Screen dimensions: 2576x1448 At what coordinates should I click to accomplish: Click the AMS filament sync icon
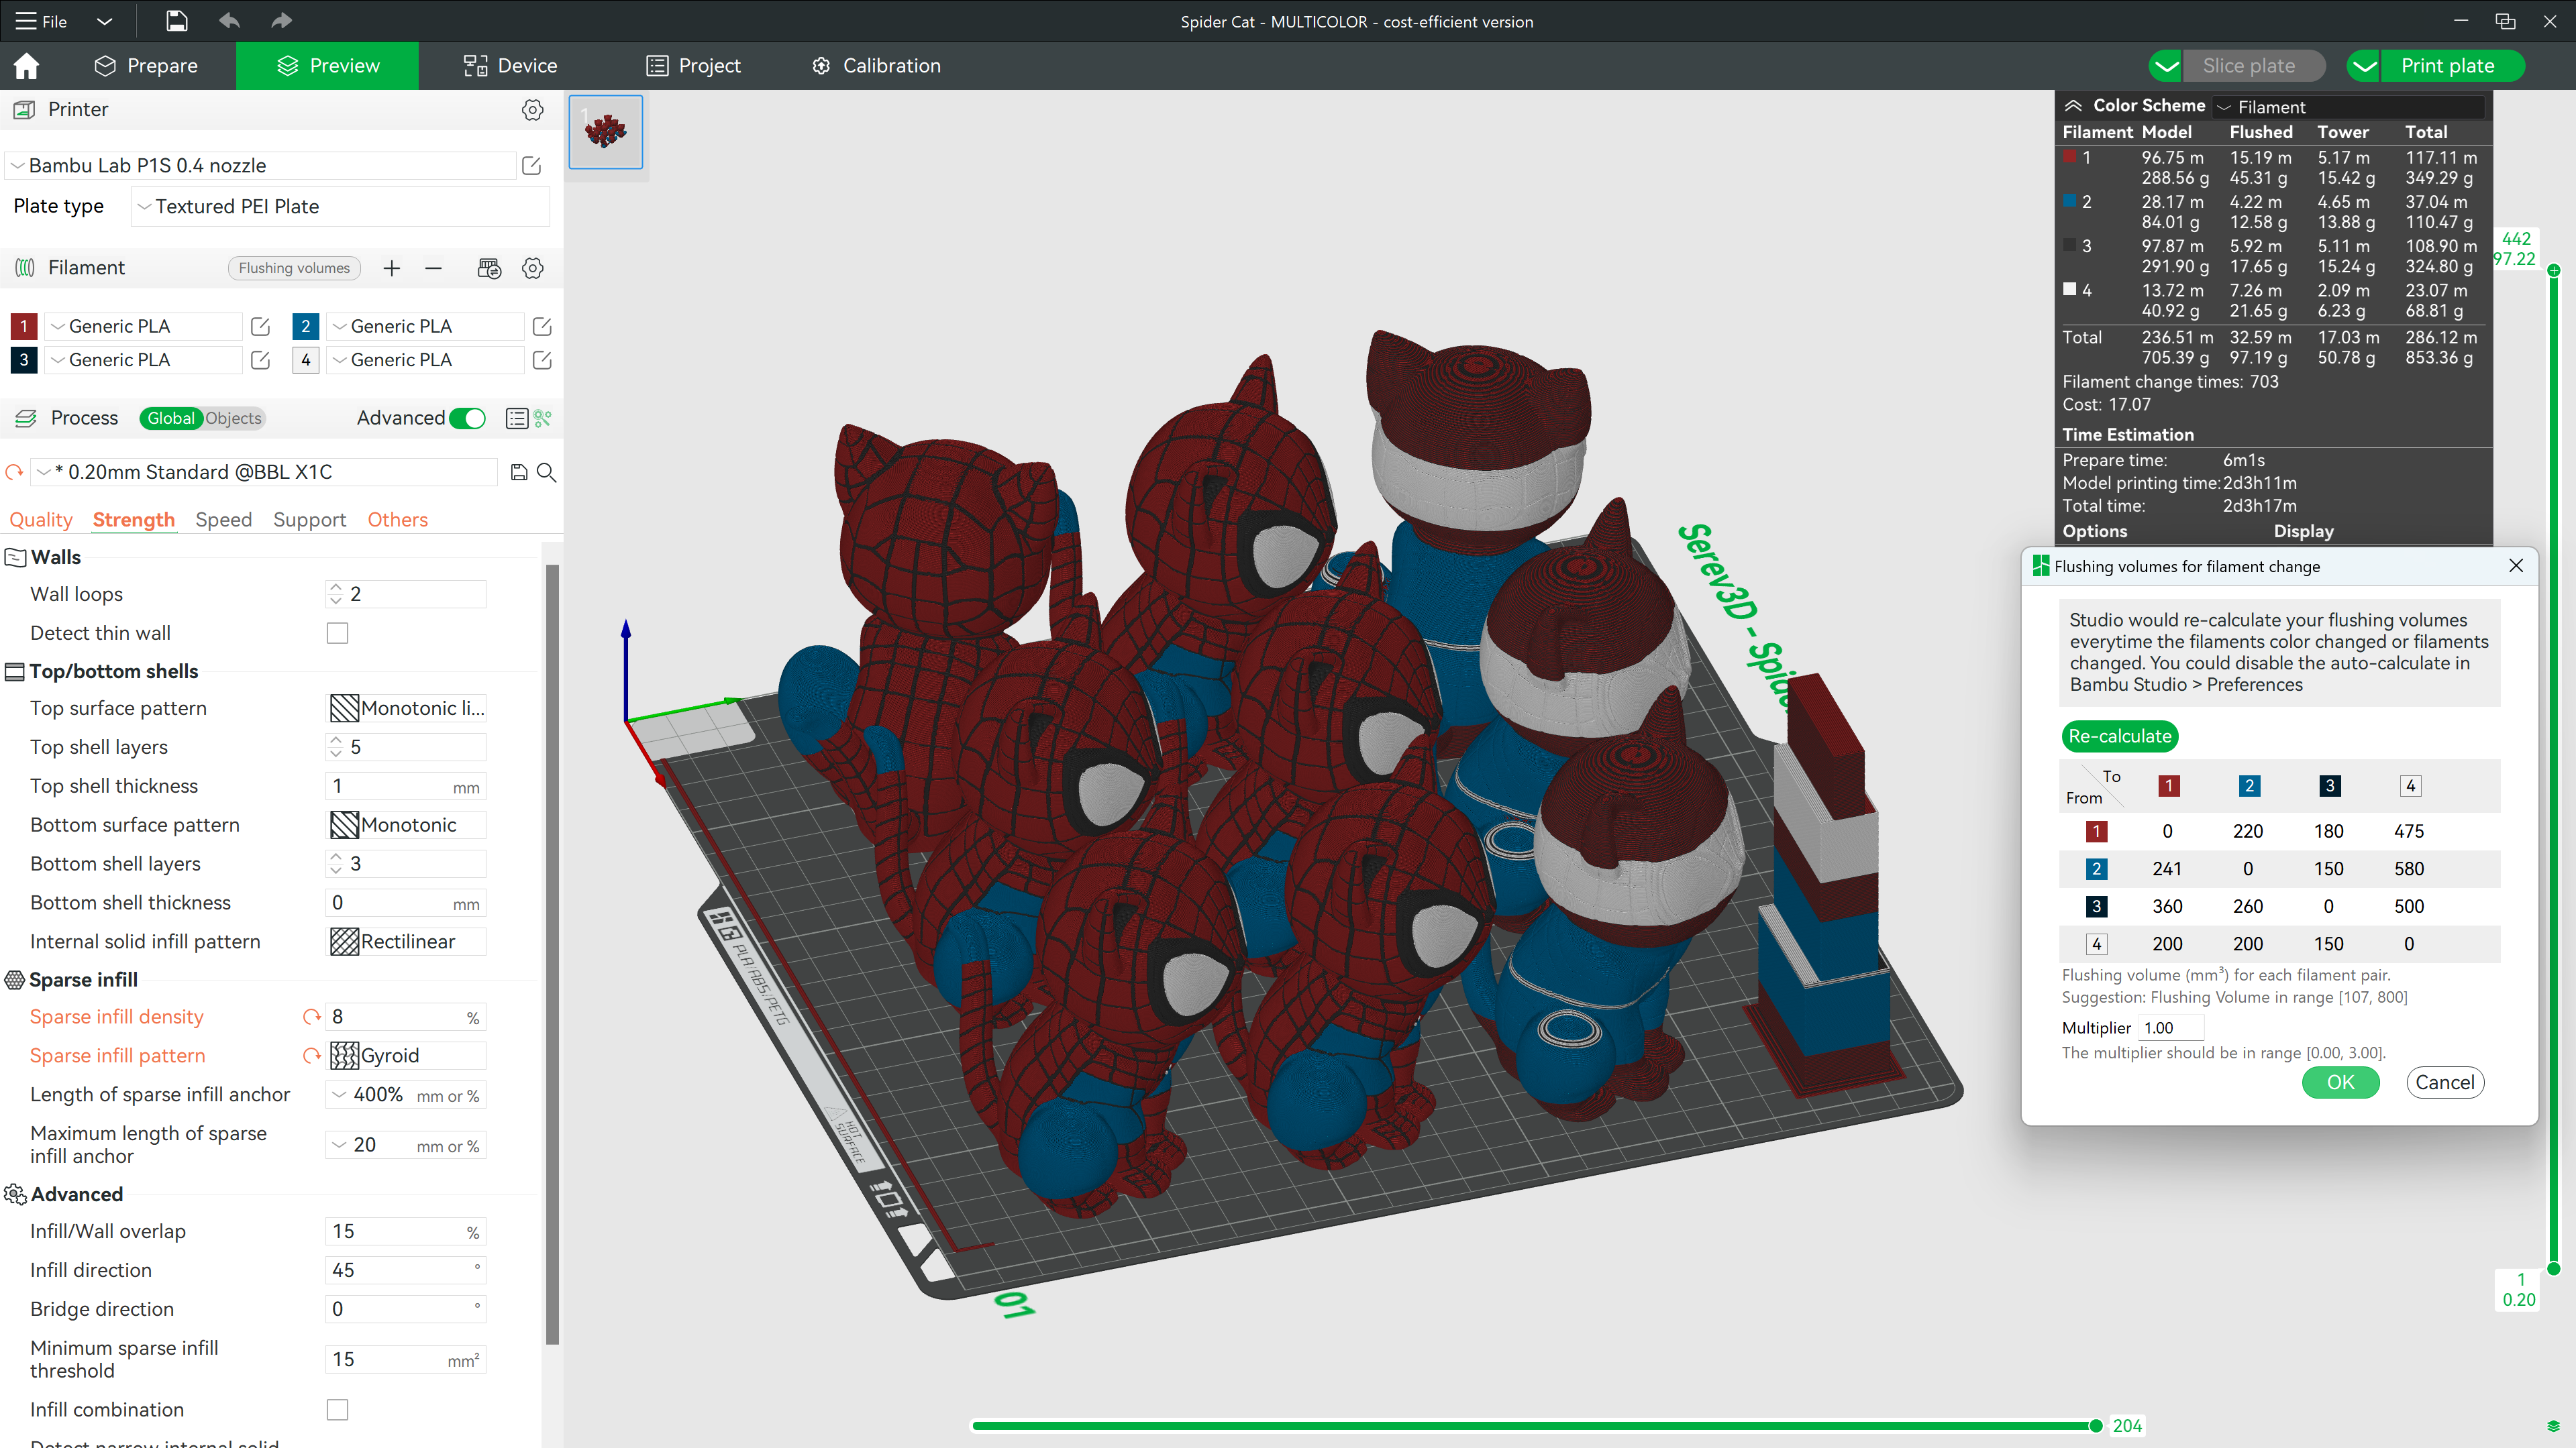pos(489,268)
